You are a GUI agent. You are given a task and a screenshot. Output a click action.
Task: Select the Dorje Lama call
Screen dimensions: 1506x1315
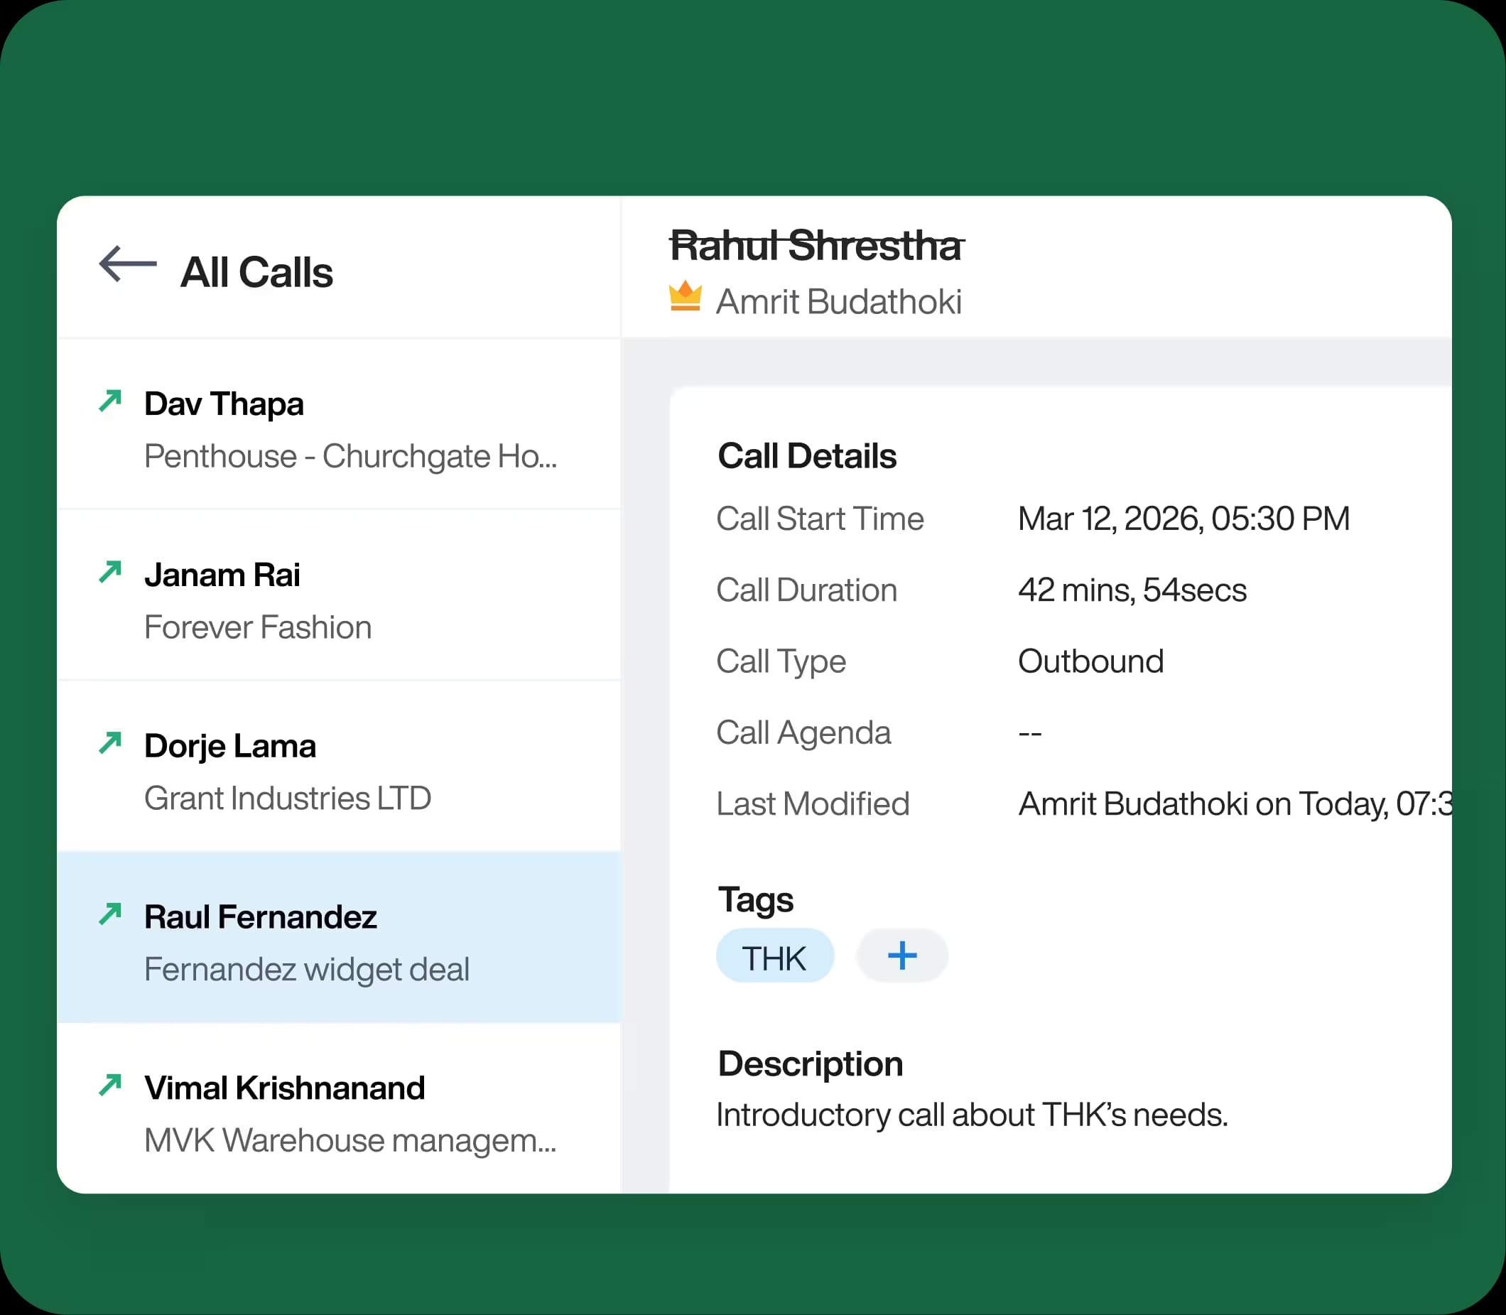339,766
